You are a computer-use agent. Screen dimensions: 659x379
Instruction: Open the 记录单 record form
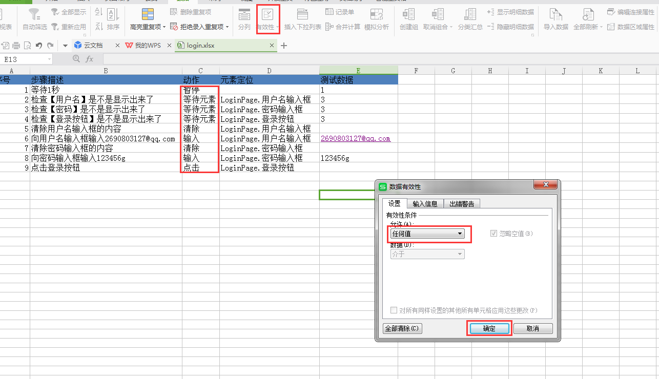(340, 12)
